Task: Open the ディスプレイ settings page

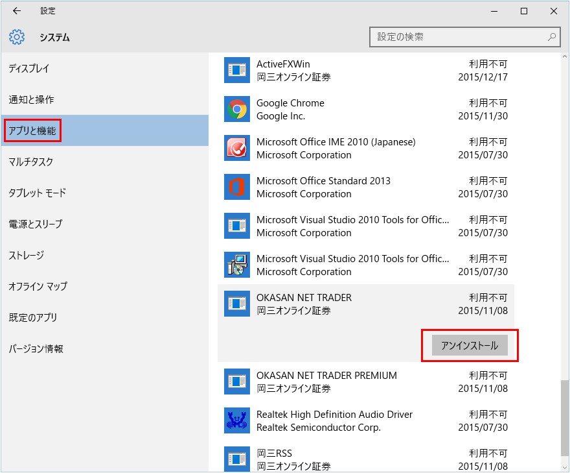Action: click(105, 69)
